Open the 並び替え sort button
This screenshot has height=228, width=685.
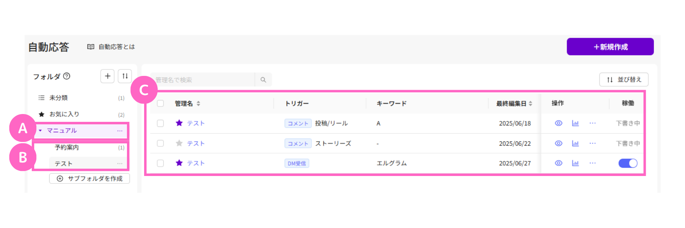point(624,79)
